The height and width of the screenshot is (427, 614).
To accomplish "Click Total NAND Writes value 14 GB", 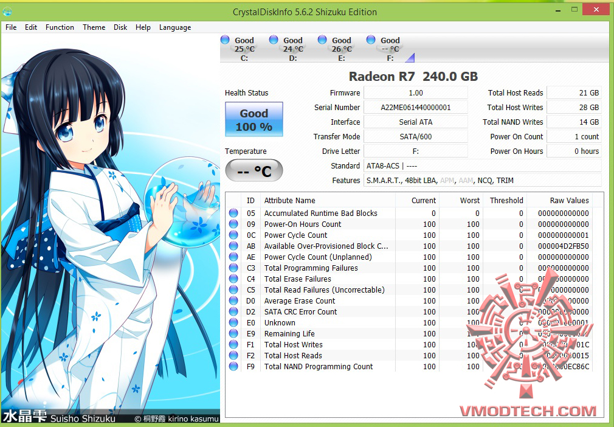I will click(x=574, y=122).
